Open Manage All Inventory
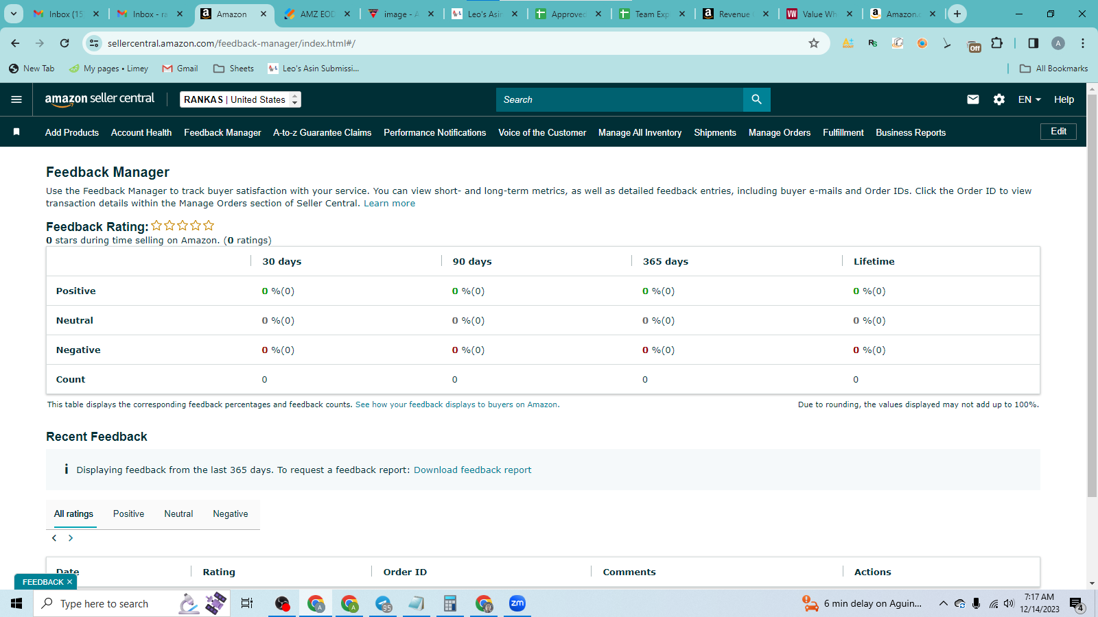The height and width of the screenshot is (617, 1098). 640,132
